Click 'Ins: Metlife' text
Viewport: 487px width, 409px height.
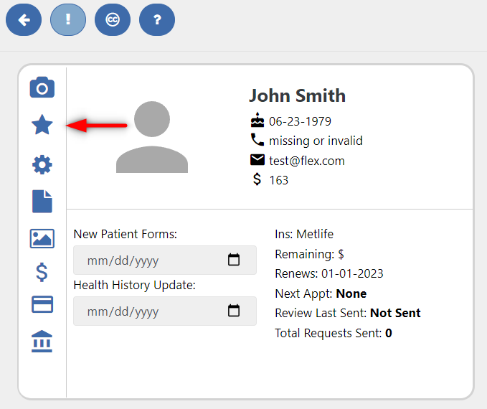click(304, 234)
